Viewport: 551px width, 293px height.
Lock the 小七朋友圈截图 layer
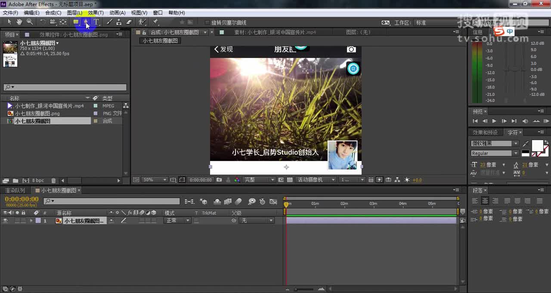(23, 220)
